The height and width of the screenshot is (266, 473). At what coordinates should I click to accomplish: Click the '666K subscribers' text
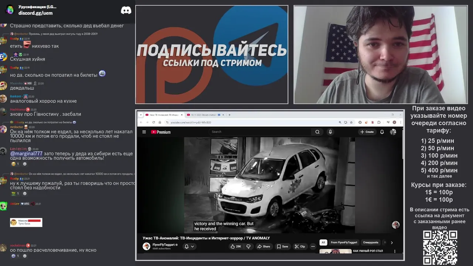click(x=161, y=249)
